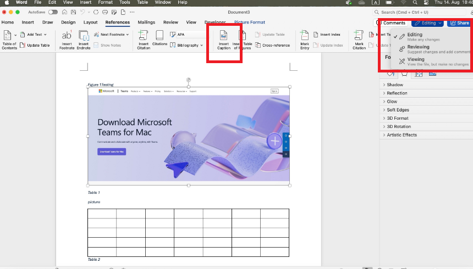Click the Table 1 caption text
Image resolution: width=473 pixels, height=269 pixels.
click(x=94, y=193)
